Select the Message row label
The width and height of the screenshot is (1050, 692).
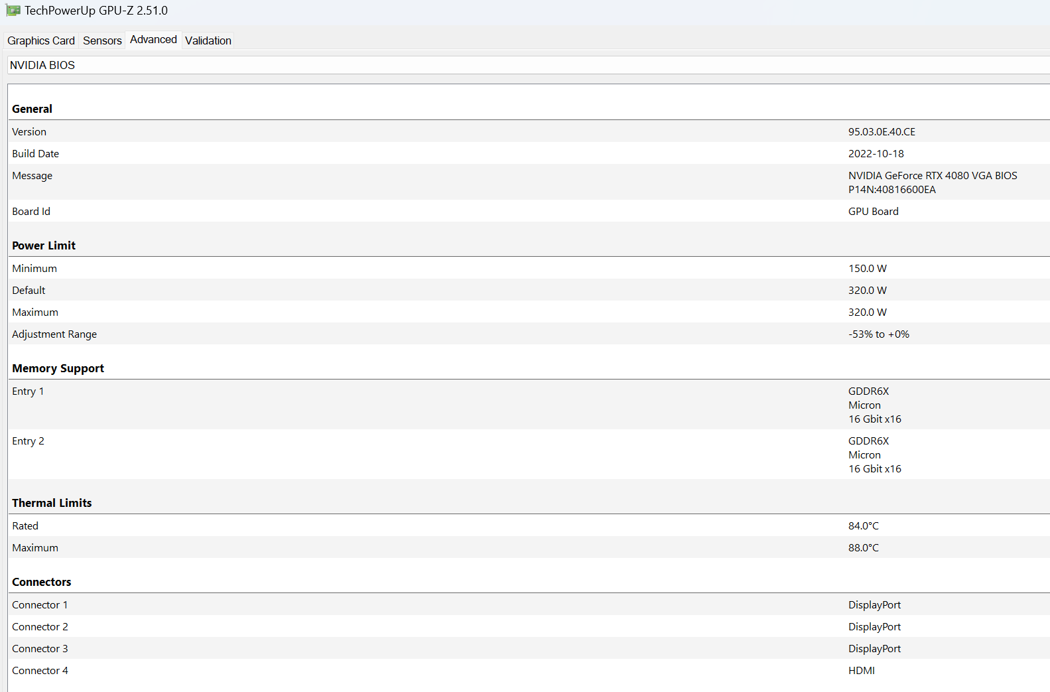tap(32, 176)
